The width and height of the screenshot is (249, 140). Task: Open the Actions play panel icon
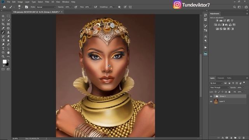tap(205, 47)
